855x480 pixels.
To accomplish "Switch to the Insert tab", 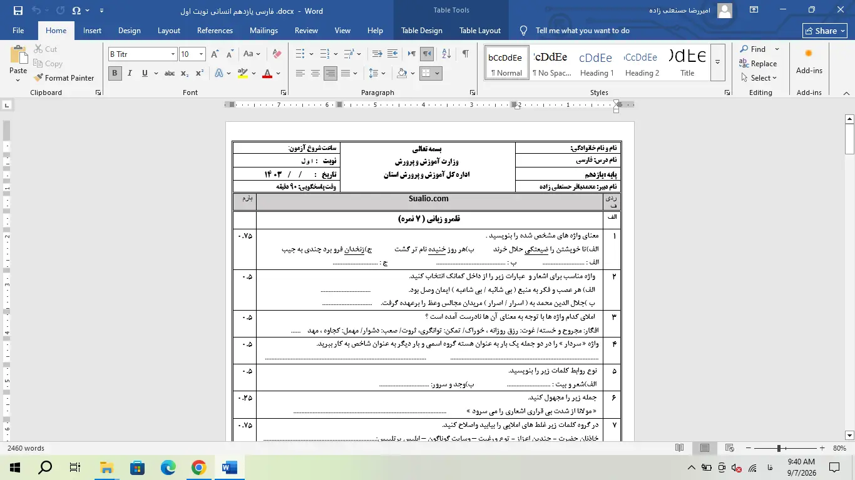I will pos(92,31).
